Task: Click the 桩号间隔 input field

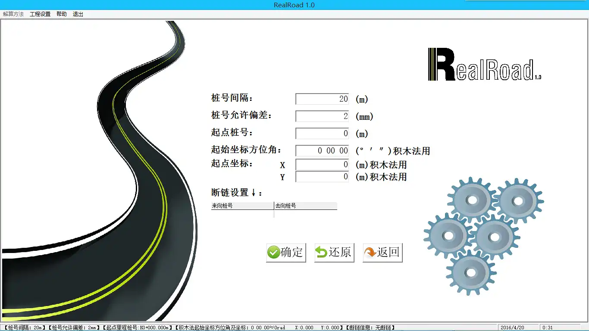Action: (x=322, y=99)
